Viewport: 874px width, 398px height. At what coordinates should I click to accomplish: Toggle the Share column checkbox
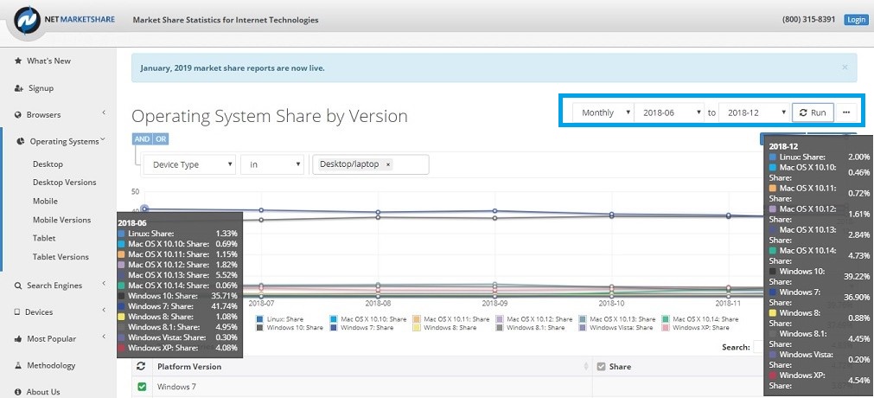click(601, 367)
